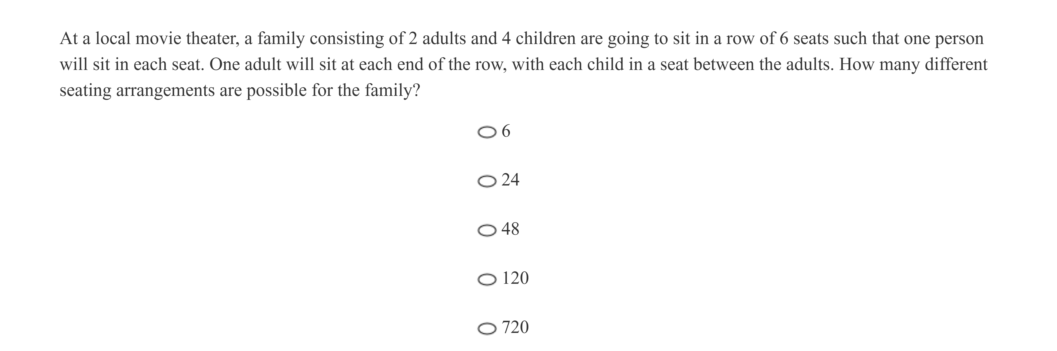Click the answer label text "48"

pos(510,229)
